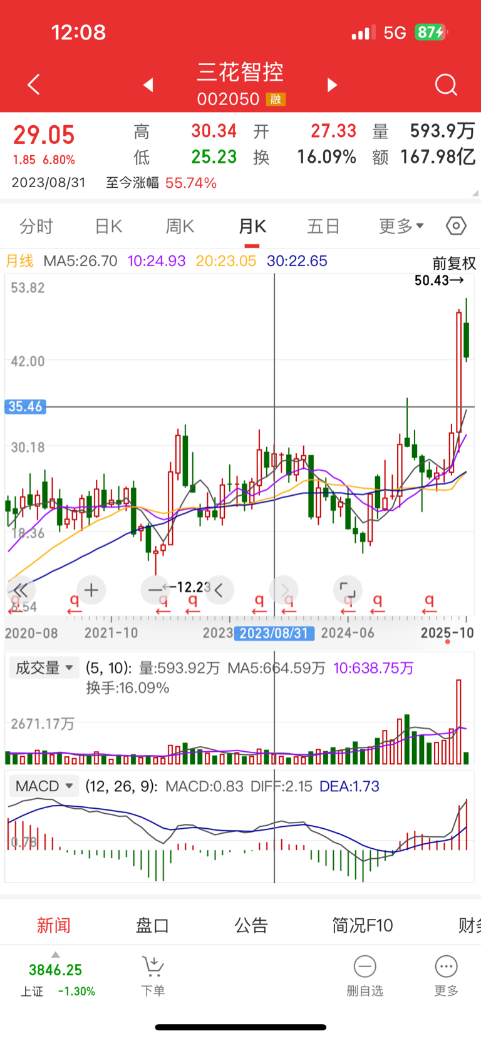
Task: Tap the 2023/08/31 crosshair date tag
Action: click(274, 633)
